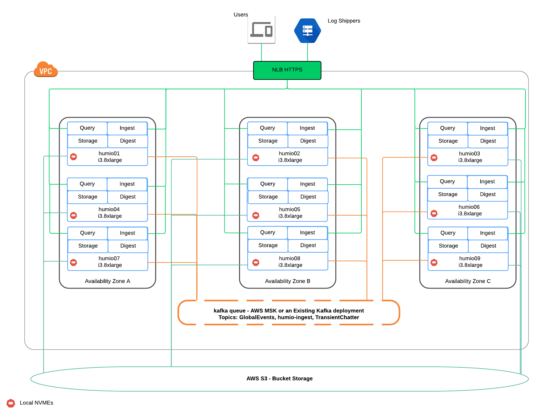554x417 pixels.
Task: Click the Digest box of humio06
Action: coord(488,194)
